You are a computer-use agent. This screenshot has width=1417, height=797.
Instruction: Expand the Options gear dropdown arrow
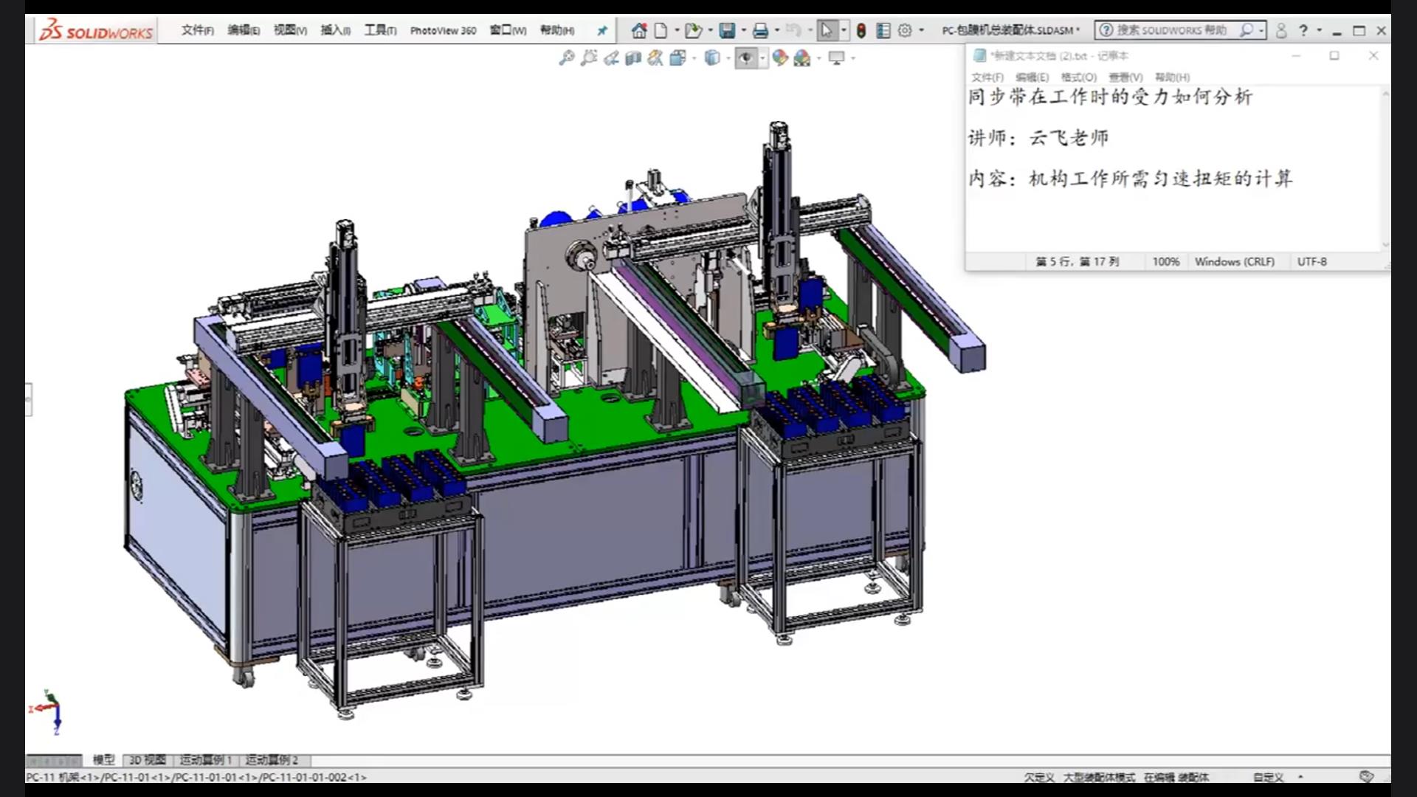click(x=921, y=30)
